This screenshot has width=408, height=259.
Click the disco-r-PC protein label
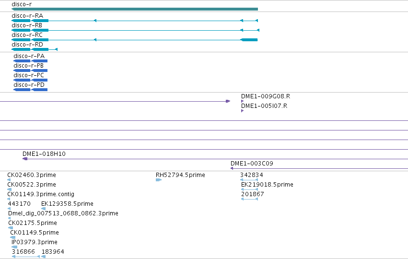[x=29, y=75]
